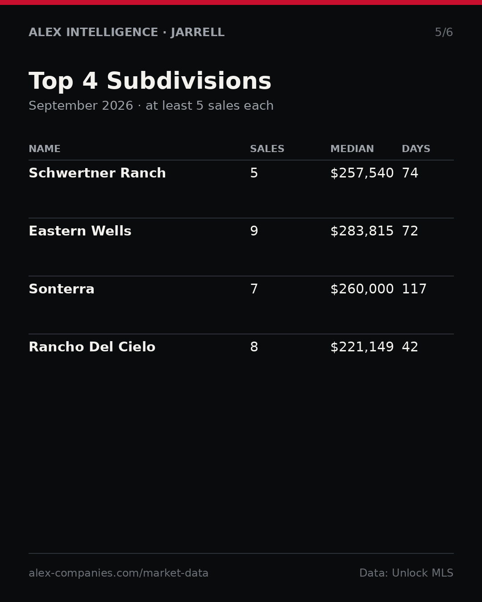Open the alex-companies.com/market-data link

pos(119,573)
